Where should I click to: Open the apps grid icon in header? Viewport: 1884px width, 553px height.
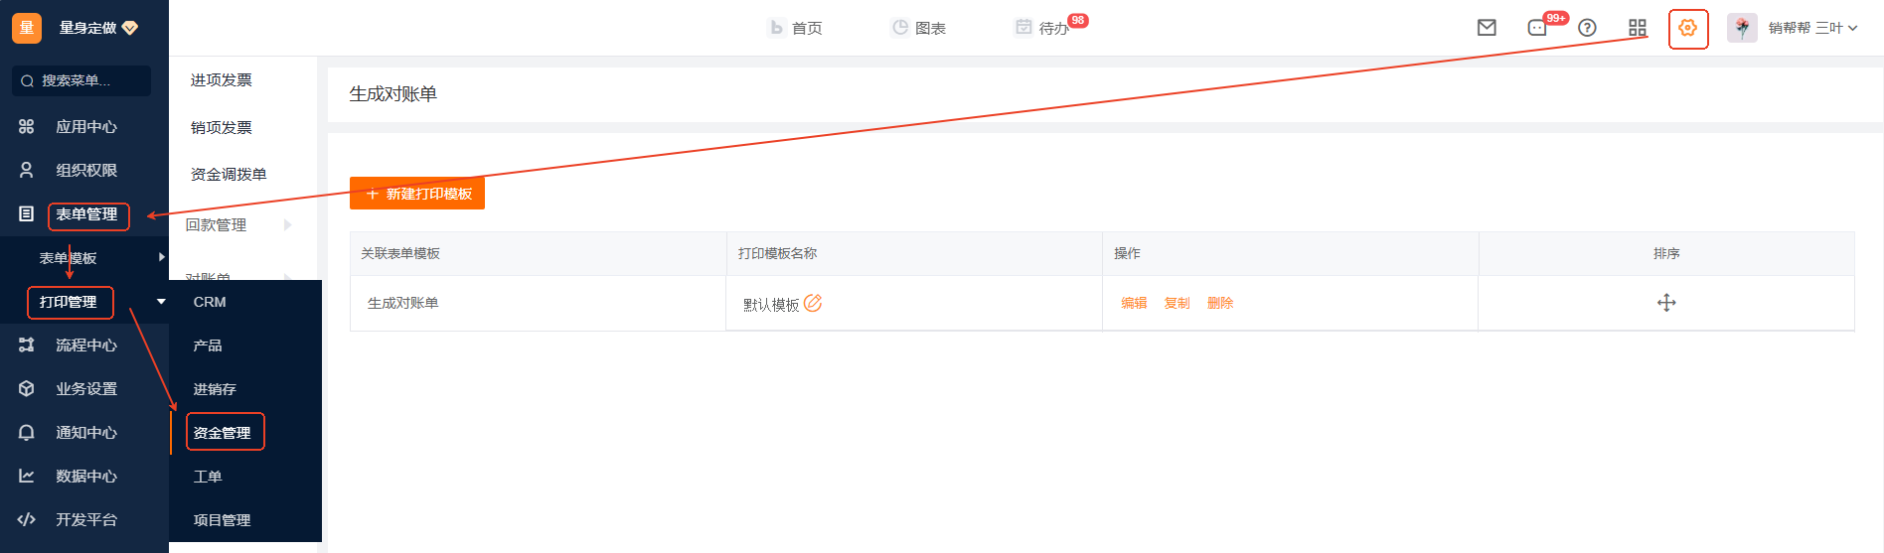(1638, 28)
